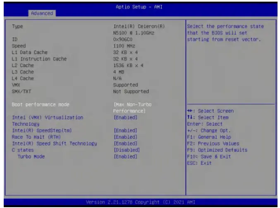Click the L1 Data Cache label
The width and height of the screenshot is (280, 208).
tap(30, 53)
